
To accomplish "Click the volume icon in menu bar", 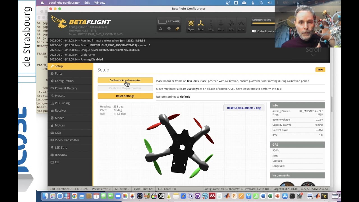I will click(270, 3).
